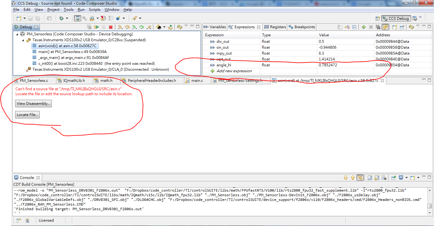Click the Step Over icon
Image resolution: width=434 pixels, height=226 pixels.
pos(127,27)
